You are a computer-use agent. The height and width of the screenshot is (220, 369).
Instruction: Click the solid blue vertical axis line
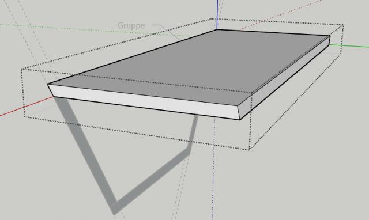point(217,14)
